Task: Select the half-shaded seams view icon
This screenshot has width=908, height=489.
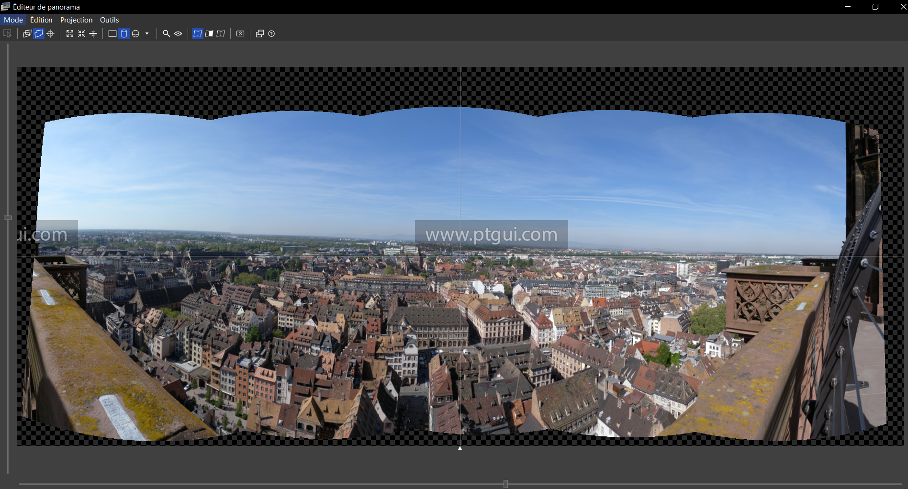Action: click(x=209, y=33)
